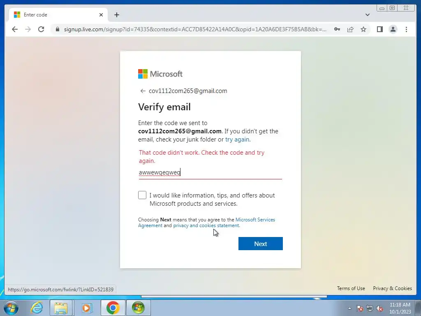The height and width of the screenshot is (316, 421).
Task: Bookmark this page with the star icon
Action: [363, 29]
